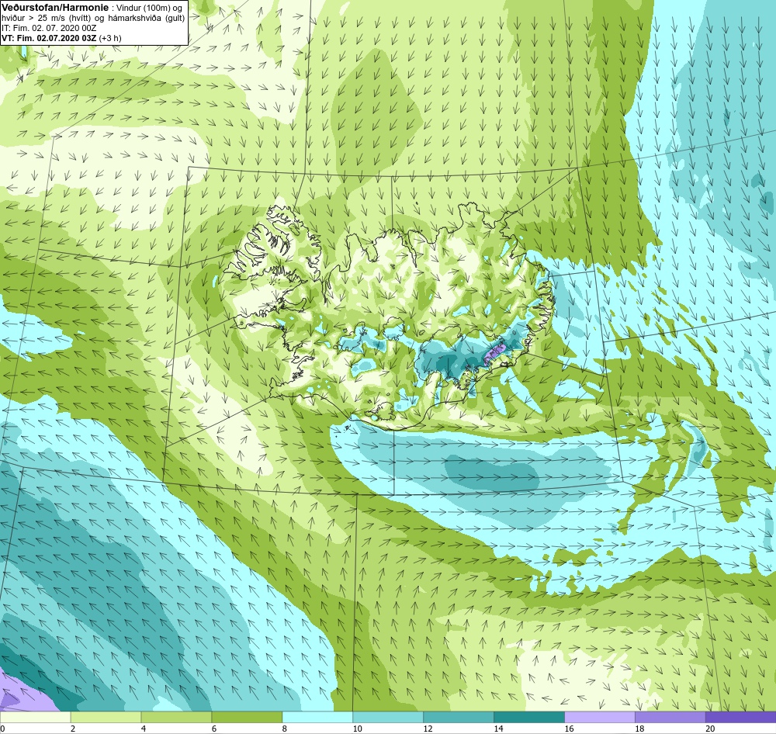
Task: Click the 18–20 m/s purple legend swatch
Action: pyautogui.click(x=670, y=717)
